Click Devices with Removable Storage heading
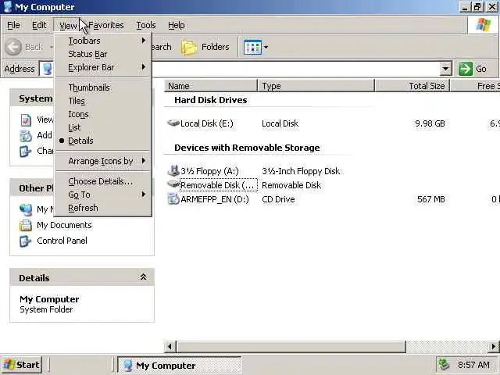The width and height of the screenshot is (500, 375). [x=247, y=148]
